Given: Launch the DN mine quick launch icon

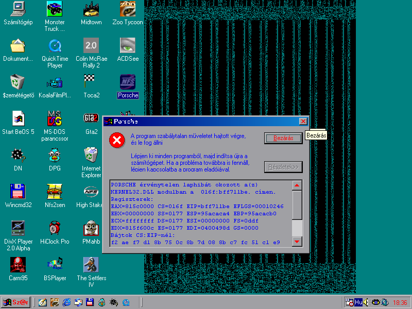Looking at the screenshot, I should coord(113,302).
